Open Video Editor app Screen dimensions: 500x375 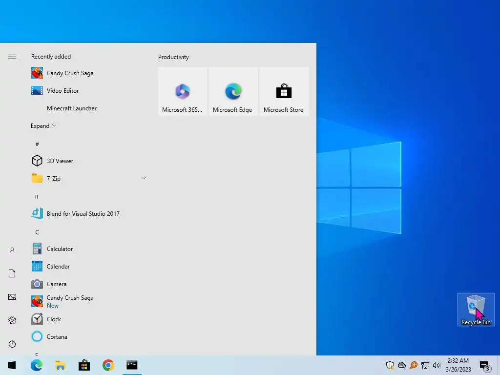89,90
